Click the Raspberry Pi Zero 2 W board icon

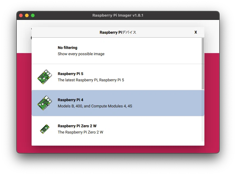click(x=45, y=129)
